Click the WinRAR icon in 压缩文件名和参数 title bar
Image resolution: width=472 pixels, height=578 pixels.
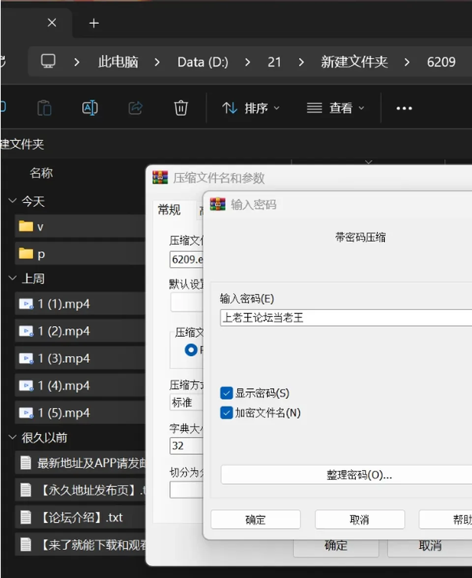[160, 178]
